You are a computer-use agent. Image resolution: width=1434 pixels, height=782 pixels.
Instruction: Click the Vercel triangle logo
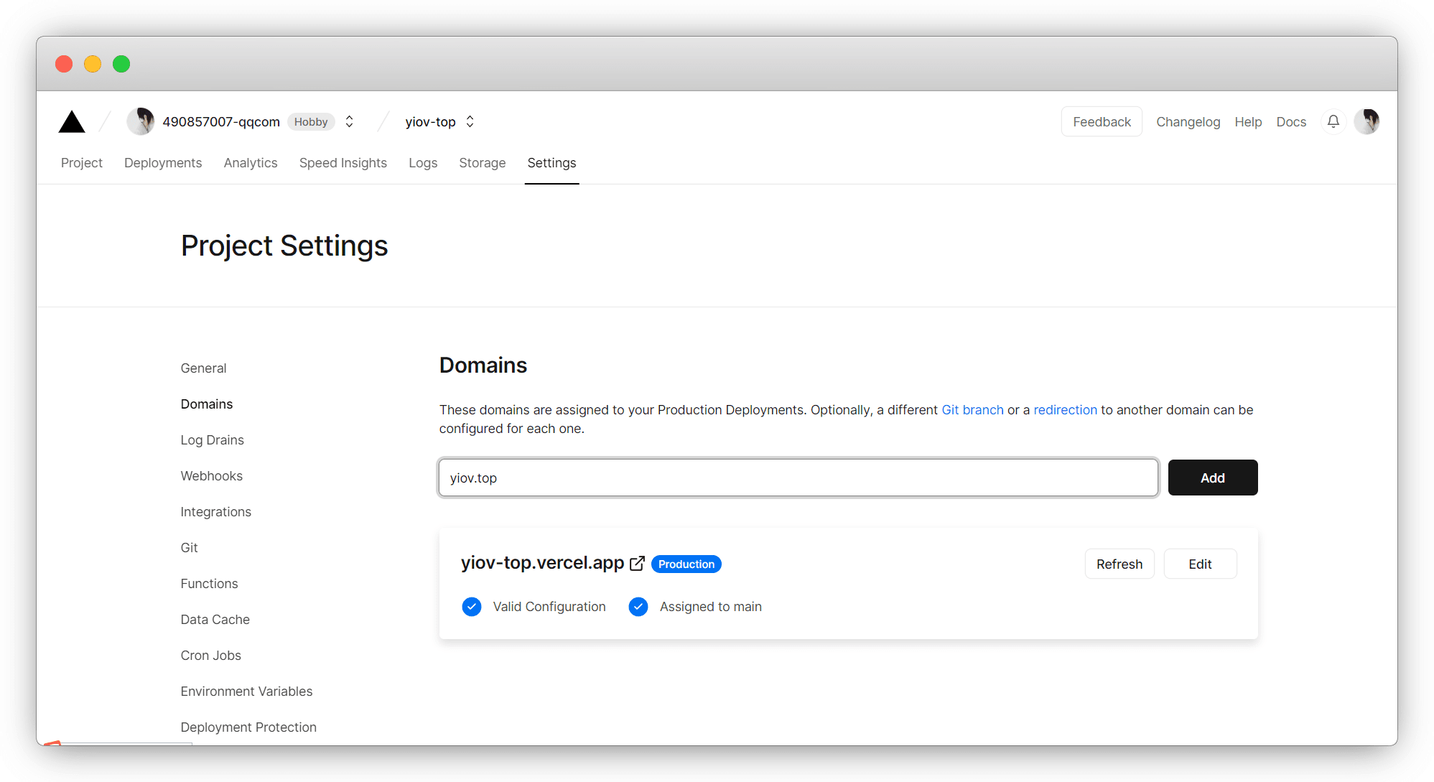click(x=72, y=122)
